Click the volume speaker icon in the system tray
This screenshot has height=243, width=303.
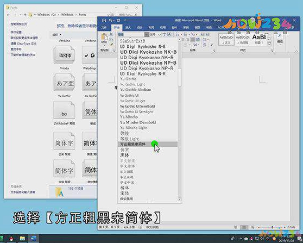coord(262,238)
